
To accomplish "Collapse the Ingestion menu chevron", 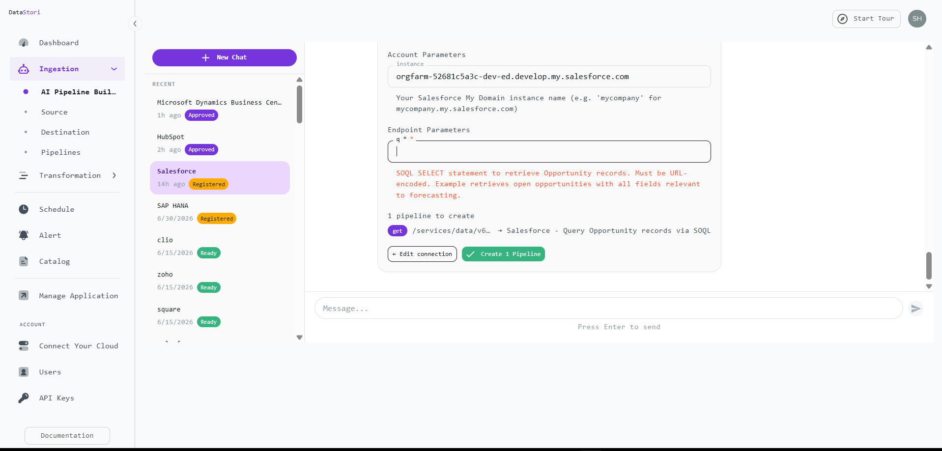I will (x=114, y=69).
